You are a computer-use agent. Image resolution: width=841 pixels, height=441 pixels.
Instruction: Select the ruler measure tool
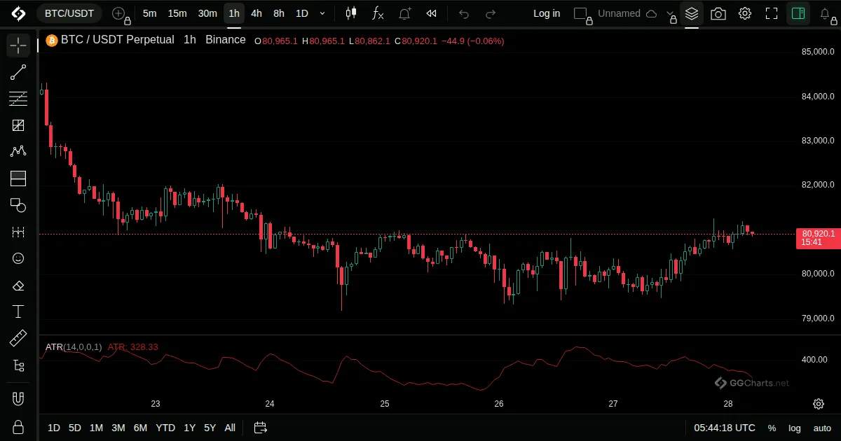click(18, 339)
